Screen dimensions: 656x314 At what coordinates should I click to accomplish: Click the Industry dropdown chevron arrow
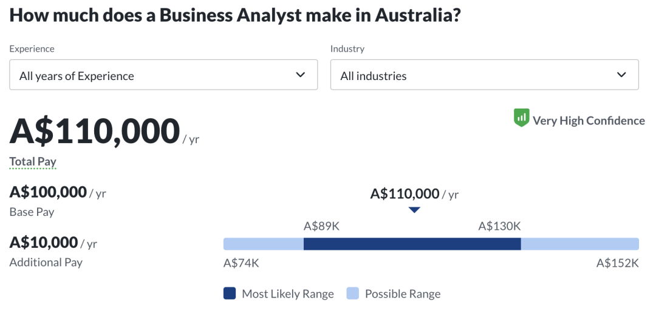(621, 75)
